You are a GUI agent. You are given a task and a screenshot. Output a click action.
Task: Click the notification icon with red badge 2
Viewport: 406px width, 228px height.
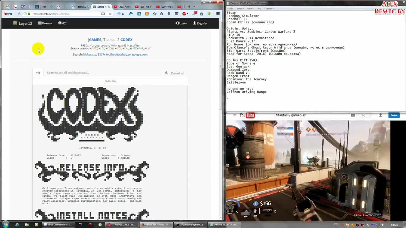[x=195, y=13]
